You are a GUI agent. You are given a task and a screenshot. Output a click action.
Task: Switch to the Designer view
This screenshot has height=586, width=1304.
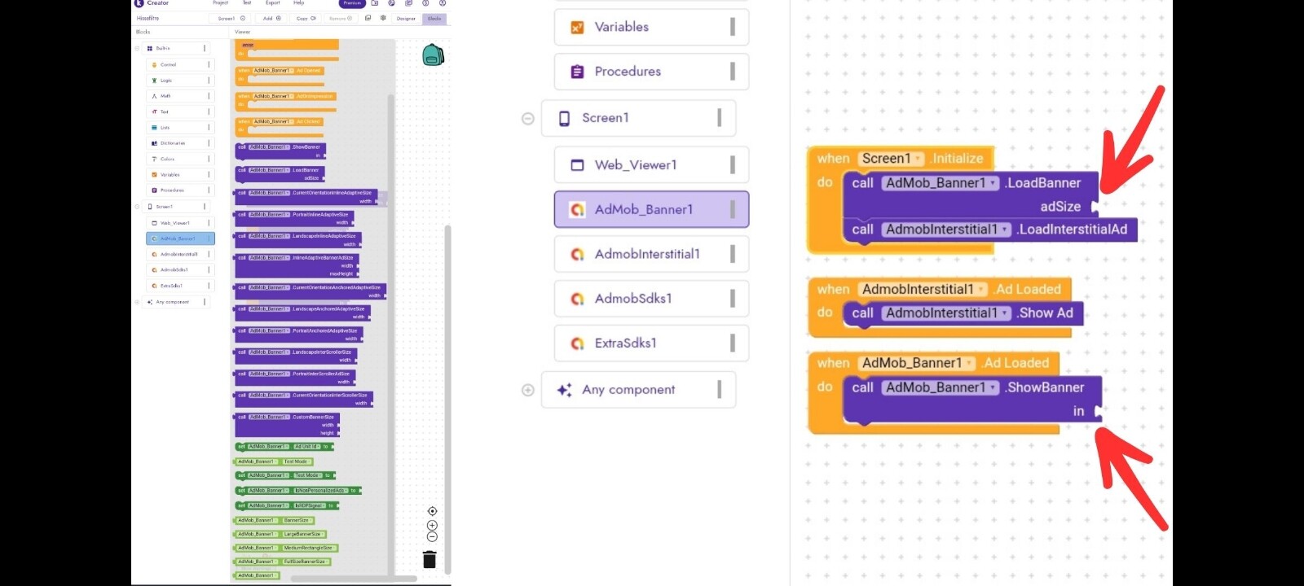(406, 18)
